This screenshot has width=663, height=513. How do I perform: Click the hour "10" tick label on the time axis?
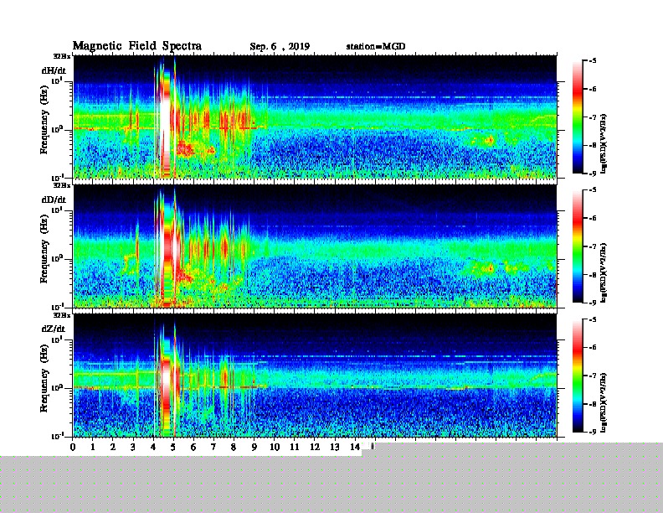275,447
